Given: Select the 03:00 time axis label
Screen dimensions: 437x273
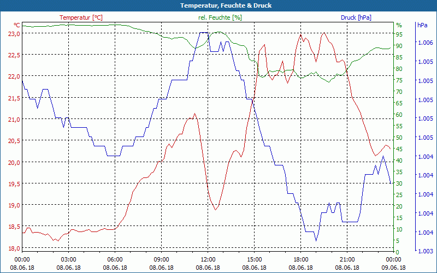Looking at the screenshot, I should tap(68, 259).
